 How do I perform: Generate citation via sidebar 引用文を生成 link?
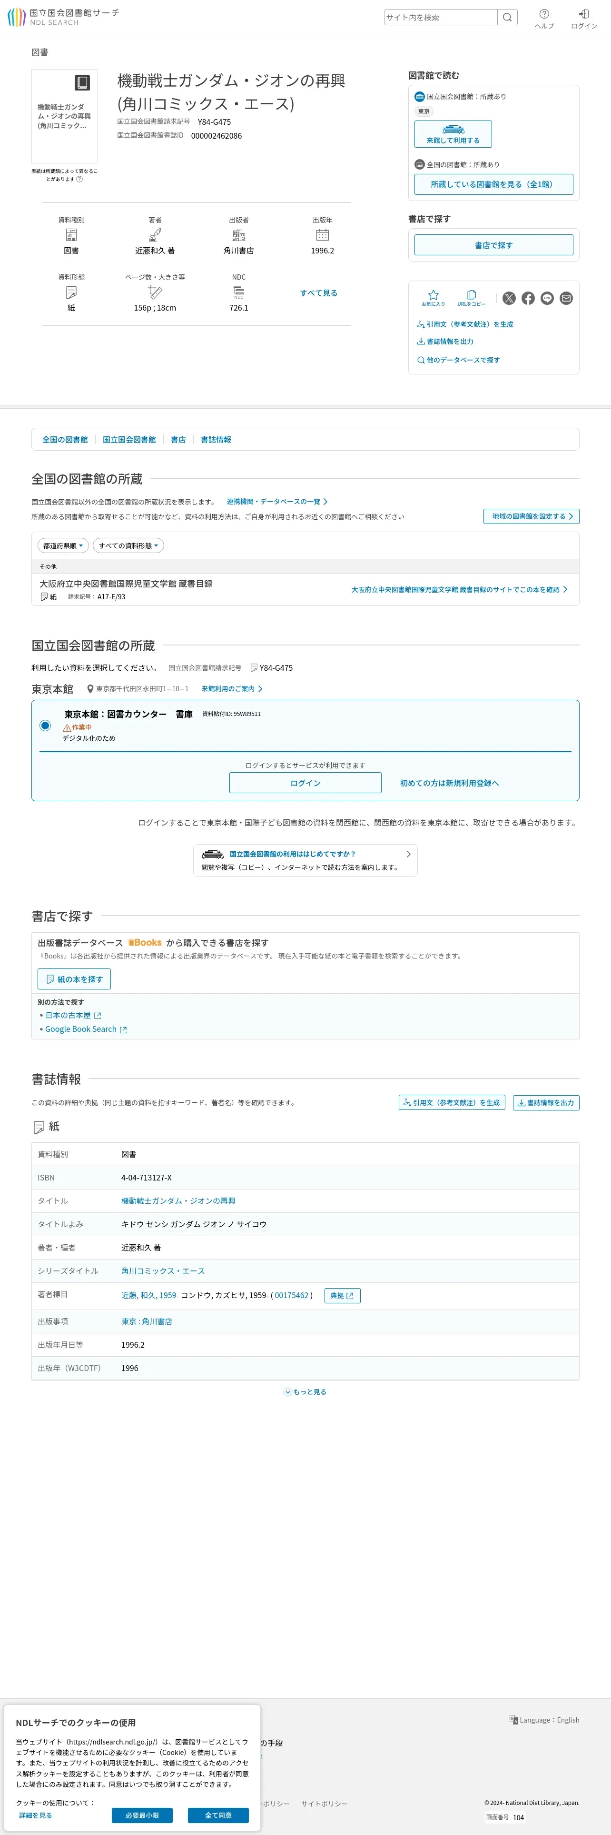click(465, 324)
